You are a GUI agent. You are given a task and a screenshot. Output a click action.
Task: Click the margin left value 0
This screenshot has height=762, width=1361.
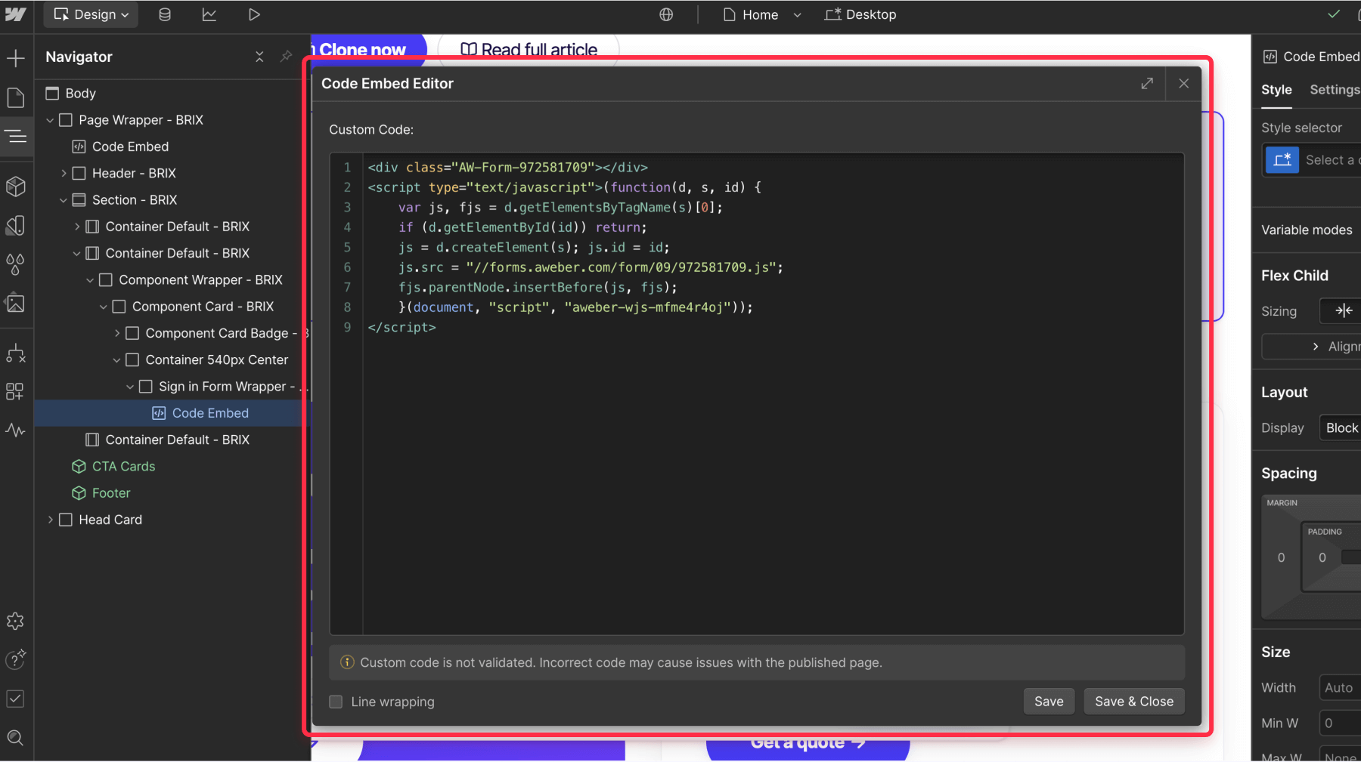(x=1281, y=557)
